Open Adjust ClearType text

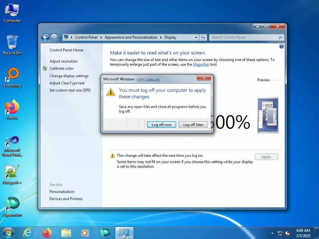(67, 83)
